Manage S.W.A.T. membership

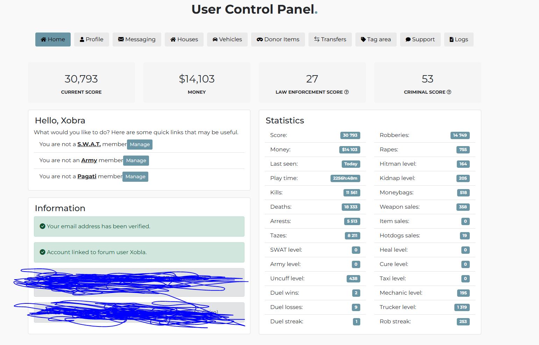click(140, 144)
